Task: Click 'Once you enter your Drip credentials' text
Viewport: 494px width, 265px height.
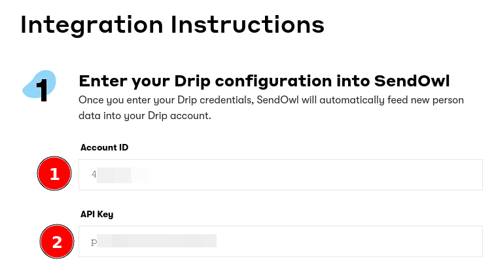Action: 165,100
